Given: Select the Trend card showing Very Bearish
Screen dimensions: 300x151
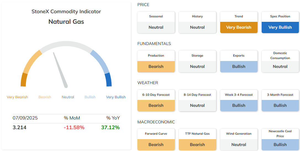Looking at the screenshot, I should point(239,22).
